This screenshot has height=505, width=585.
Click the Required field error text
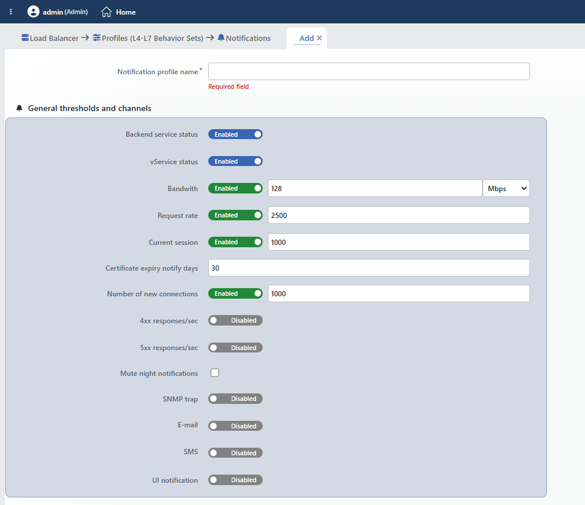tap(228, 87)
